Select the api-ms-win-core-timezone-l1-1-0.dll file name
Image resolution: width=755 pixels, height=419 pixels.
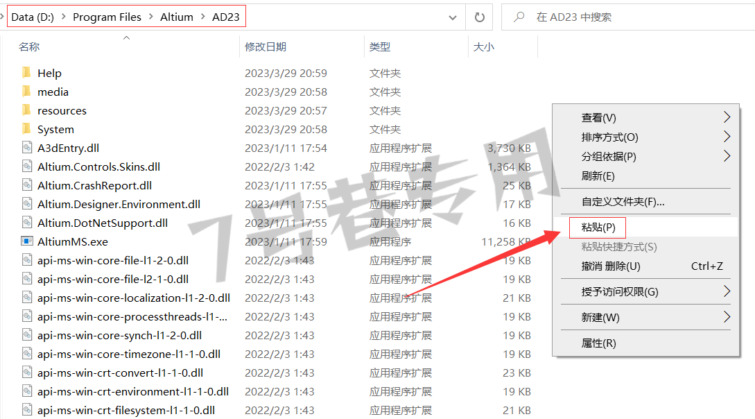click(x=129, y=354)
